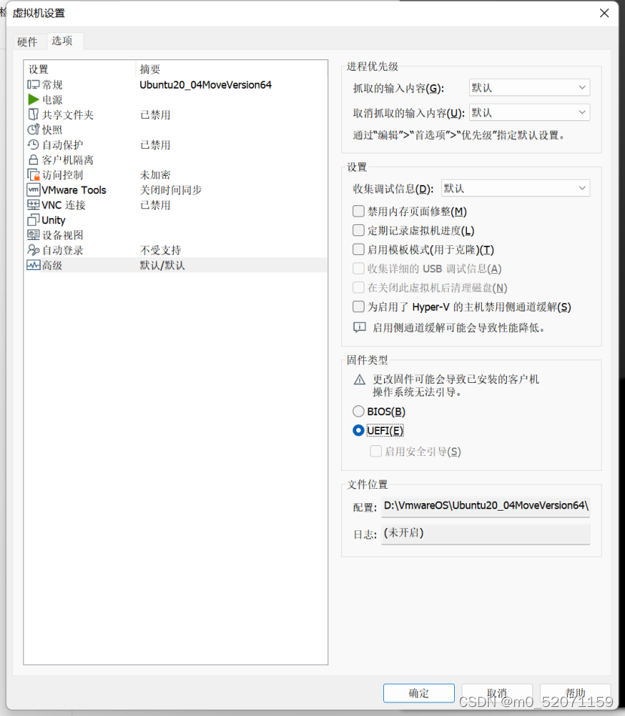Select the 共享文件夹 settings row
625x716 pixels.
click(x=176, y=114)
